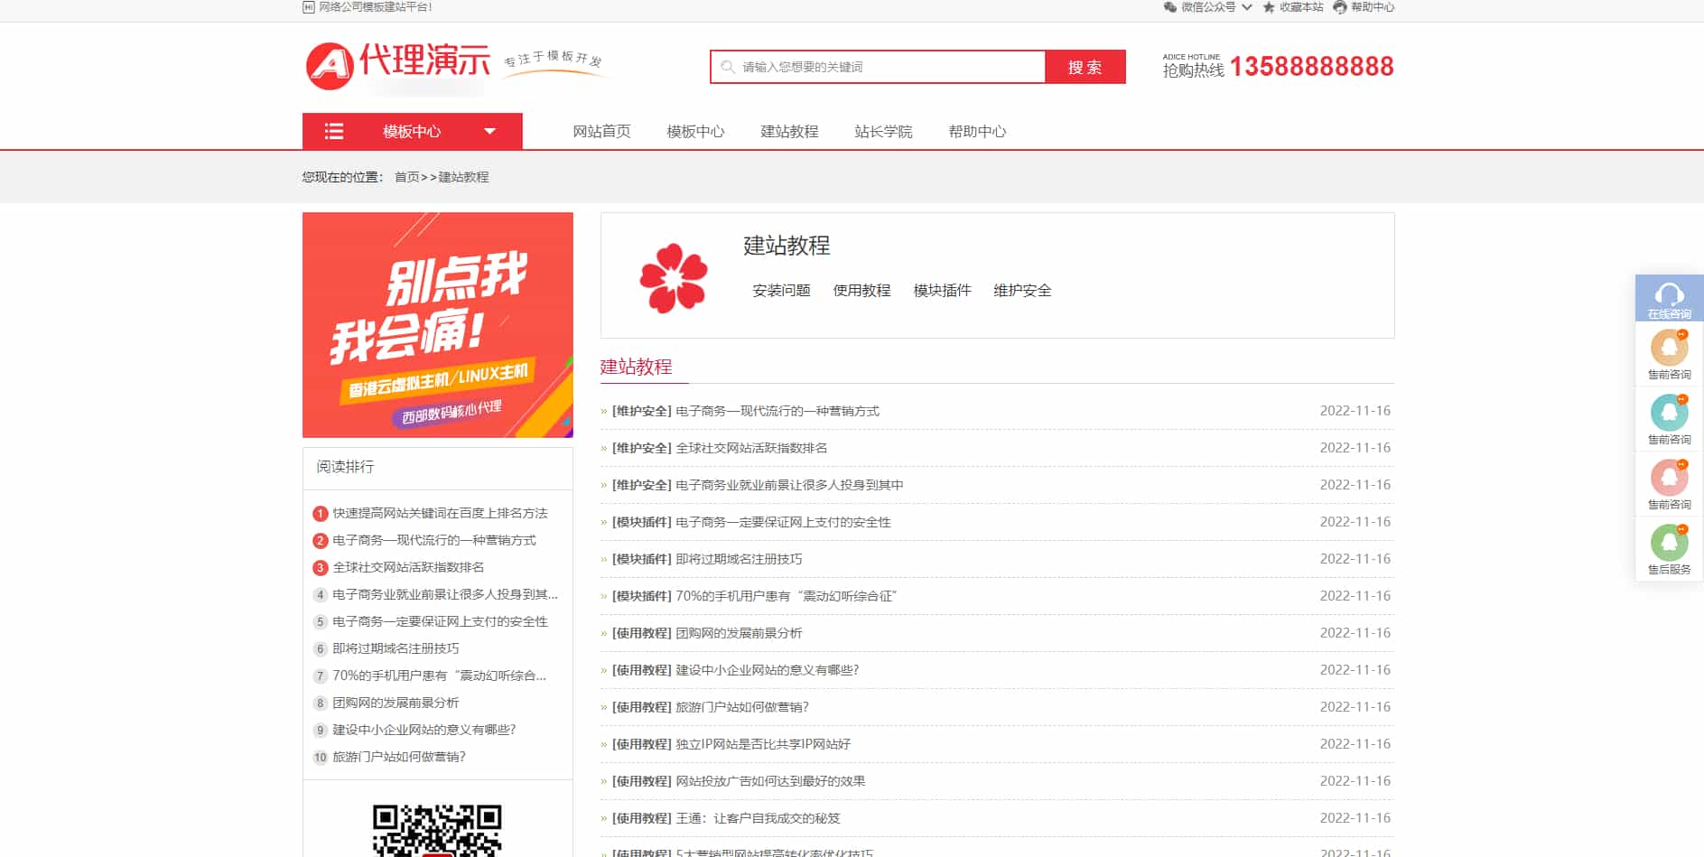Go to 网站首页 in the navigation bar

(601, 131)
